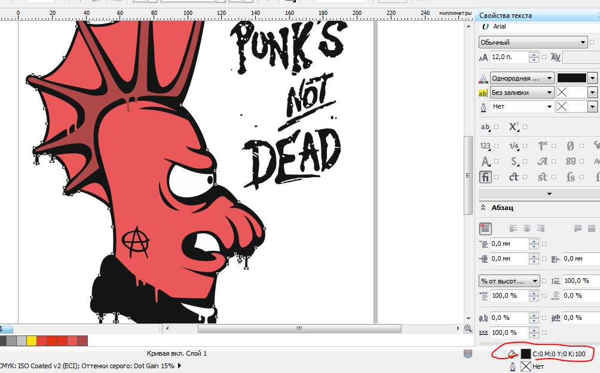
Task: Click the fractions 1/4 OpenType icon
Action: coord(514,146)
